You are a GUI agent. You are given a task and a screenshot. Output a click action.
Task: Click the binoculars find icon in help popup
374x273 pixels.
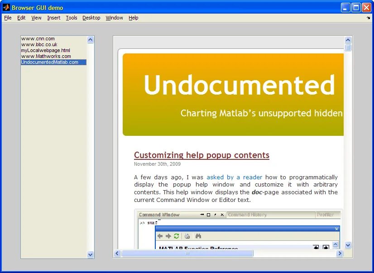(198, 236)
